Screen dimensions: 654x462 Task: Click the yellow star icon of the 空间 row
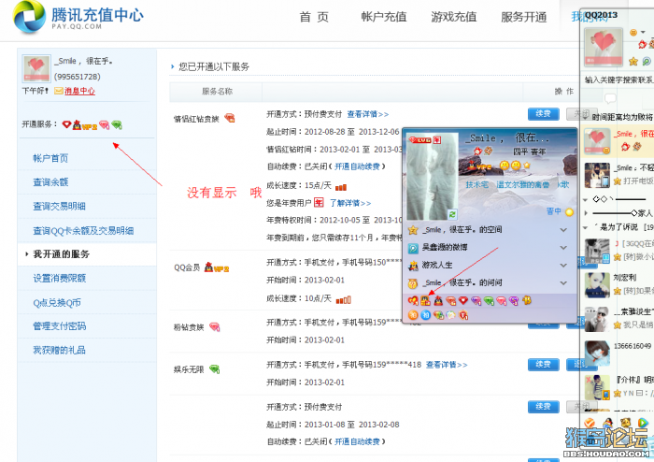(413, 230)
